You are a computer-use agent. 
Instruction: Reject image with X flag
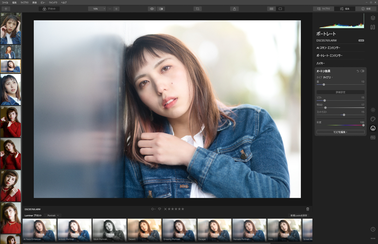(x=165, y=209)
